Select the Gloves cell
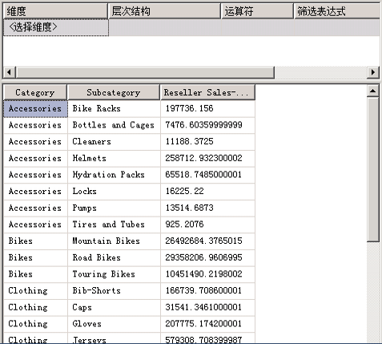This screenshot has width=382, height=344. click(114, 324)
